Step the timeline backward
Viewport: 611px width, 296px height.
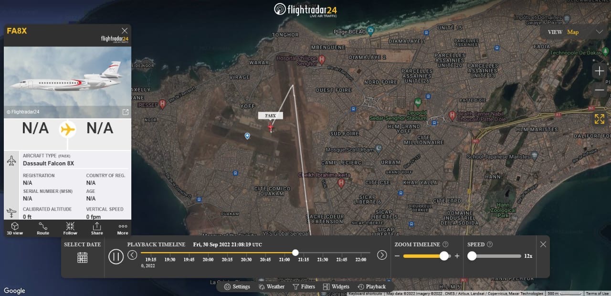point(132,255)
